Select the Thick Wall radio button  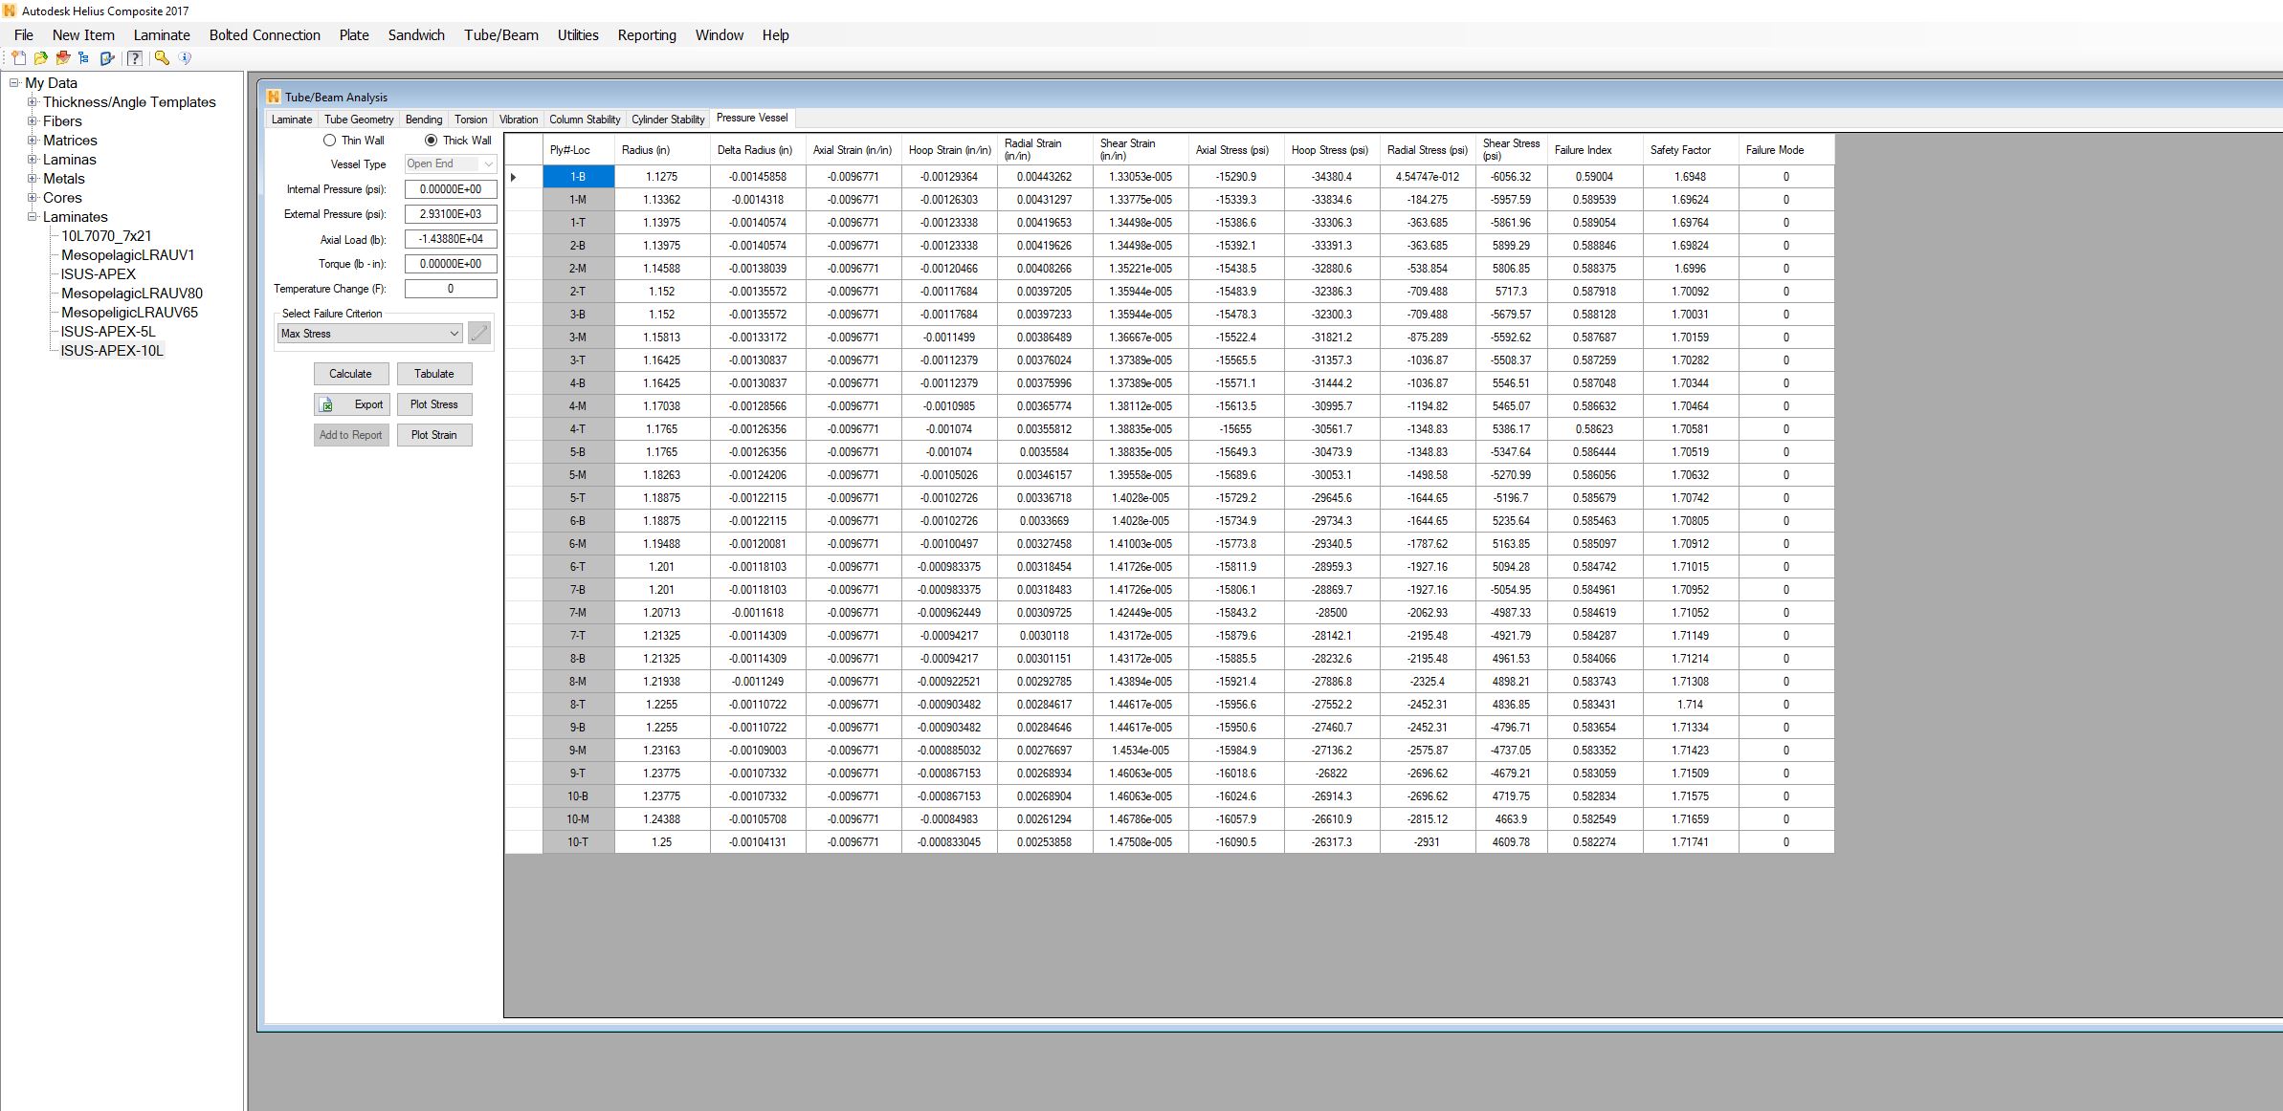pos(431,141)
